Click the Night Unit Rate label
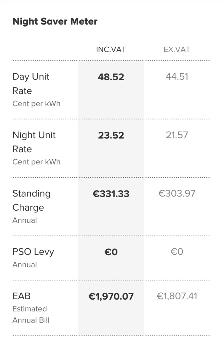222x344 pixels. (x=34, y=142)
